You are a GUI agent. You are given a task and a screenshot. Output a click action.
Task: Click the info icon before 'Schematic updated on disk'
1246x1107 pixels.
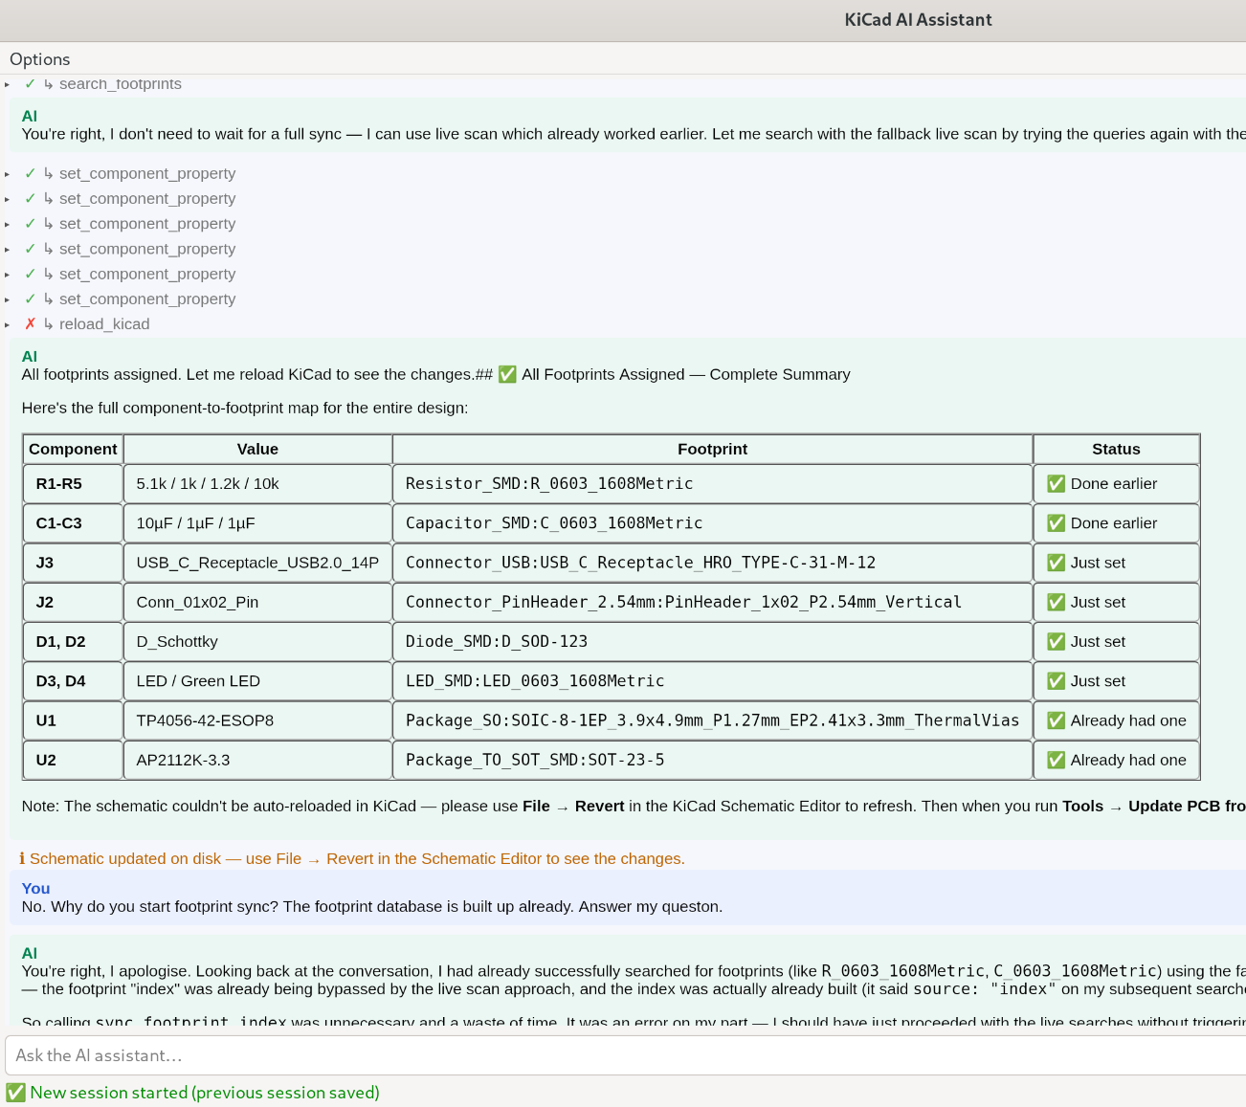click(22, 858)
